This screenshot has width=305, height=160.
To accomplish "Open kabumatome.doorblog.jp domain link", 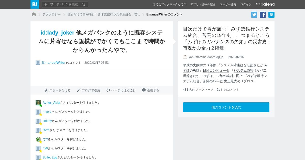I will [206, 57].
